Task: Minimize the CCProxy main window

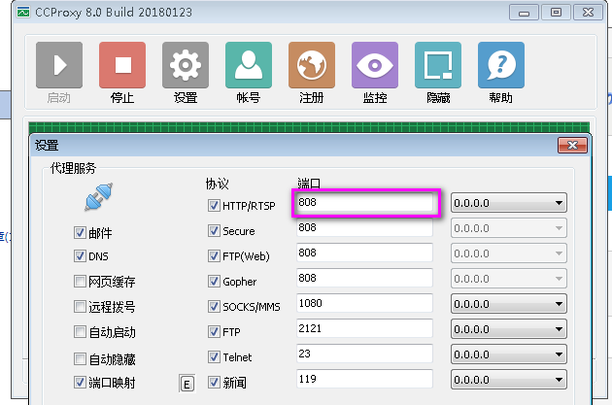Action: pos(525,13)
